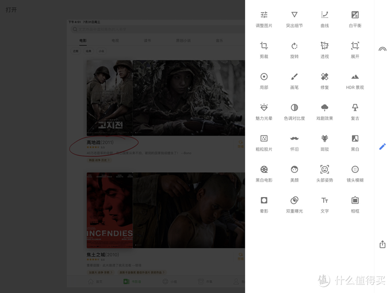
Task: Open the 双重曝光 (Double Exposure) tool
Action: point(294,205)
